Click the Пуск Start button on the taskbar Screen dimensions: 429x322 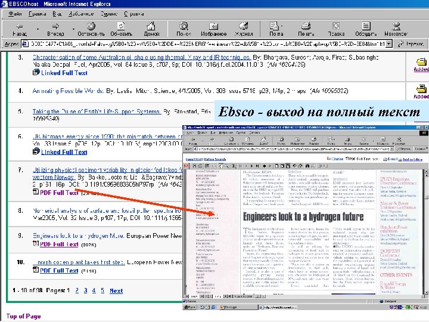pyautogui.click(x=189, y=307)
